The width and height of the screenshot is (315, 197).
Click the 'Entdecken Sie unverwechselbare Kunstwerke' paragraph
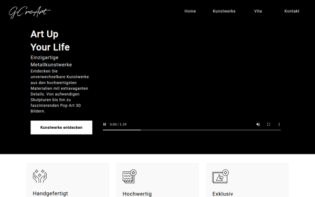click(x=59, y=91)
